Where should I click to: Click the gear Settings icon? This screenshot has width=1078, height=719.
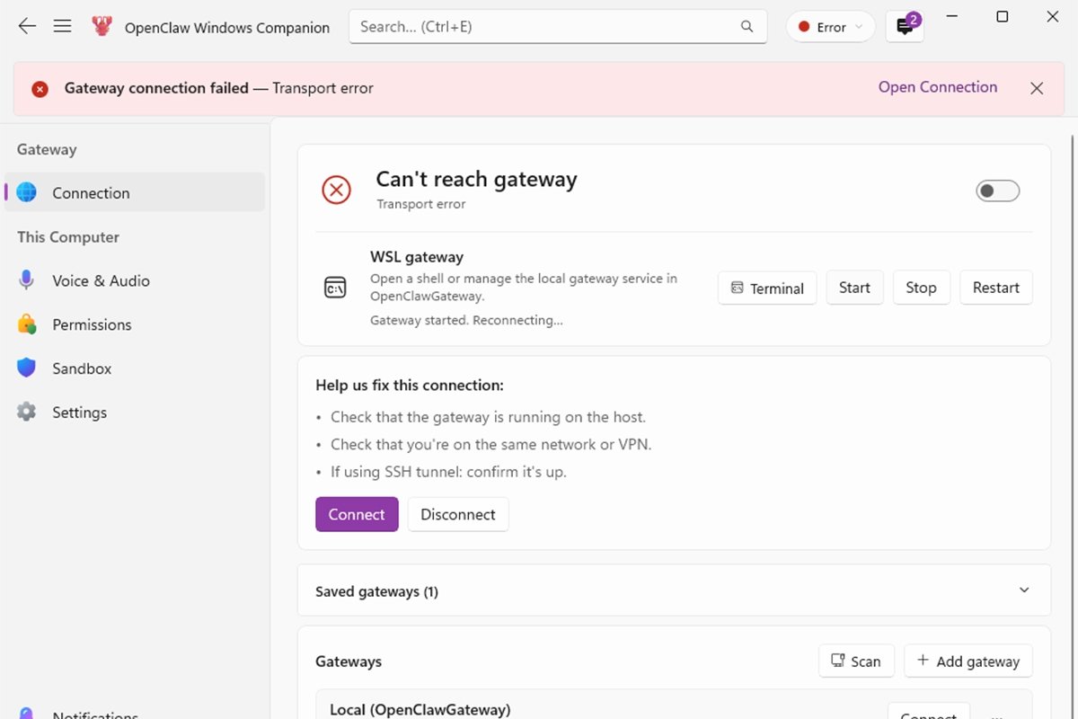pyautogui.click(x=27, y=413)
